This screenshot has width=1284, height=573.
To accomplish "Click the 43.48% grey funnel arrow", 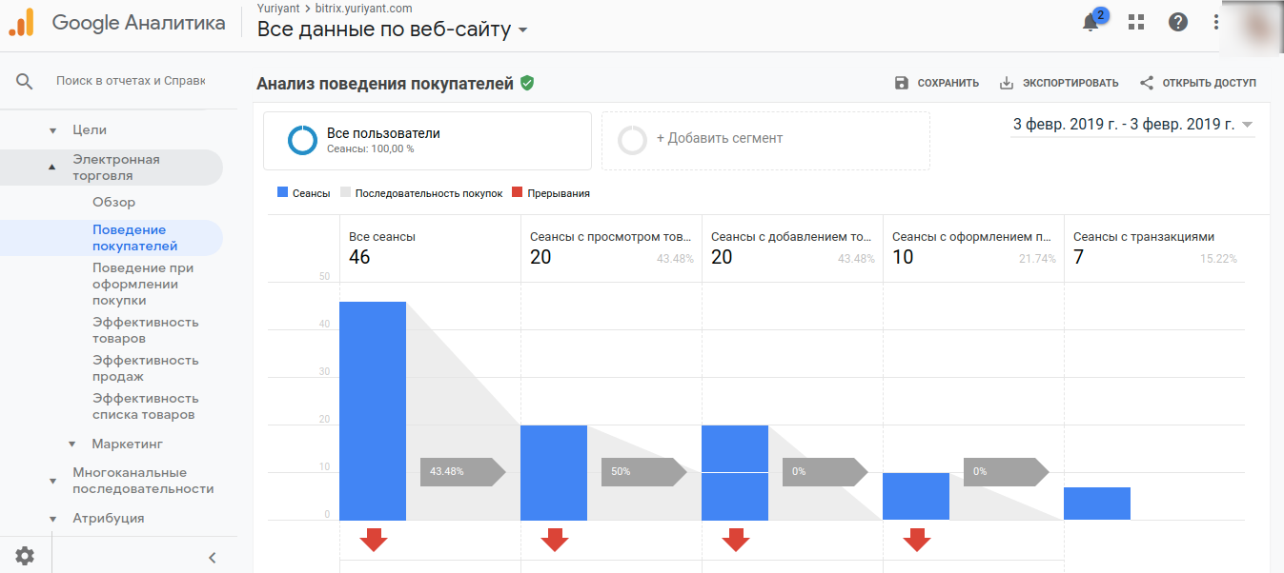I will click(463, 471).
